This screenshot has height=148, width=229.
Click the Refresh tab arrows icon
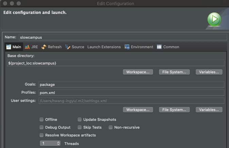(44, 47)
